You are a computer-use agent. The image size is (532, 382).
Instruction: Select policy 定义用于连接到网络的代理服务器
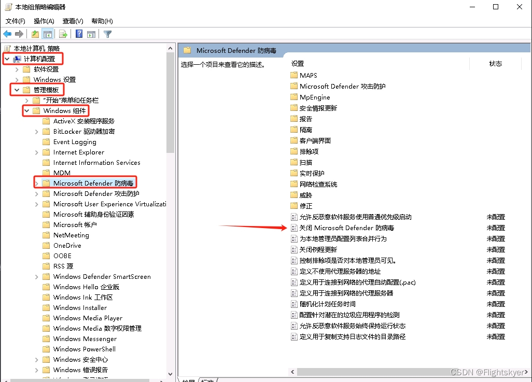pos(346,293)
